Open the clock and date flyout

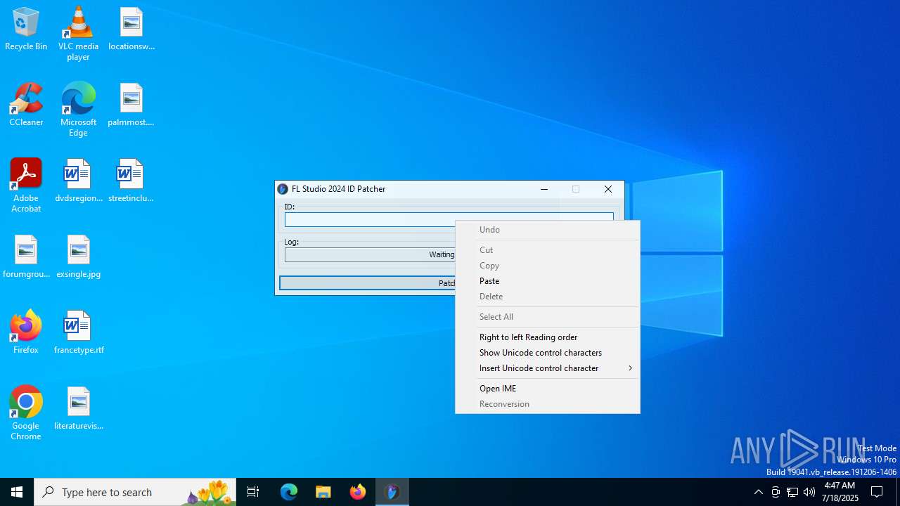click(x=840, y=492)
